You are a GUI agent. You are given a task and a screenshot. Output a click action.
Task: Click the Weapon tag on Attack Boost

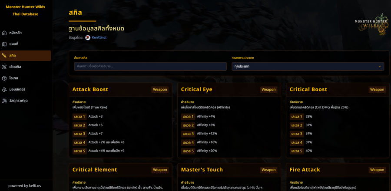(x=160, y=90)
